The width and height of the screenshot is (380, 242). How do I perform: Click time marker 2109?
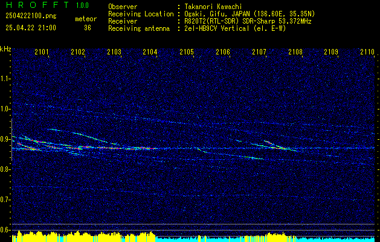[x=331, y=51]
